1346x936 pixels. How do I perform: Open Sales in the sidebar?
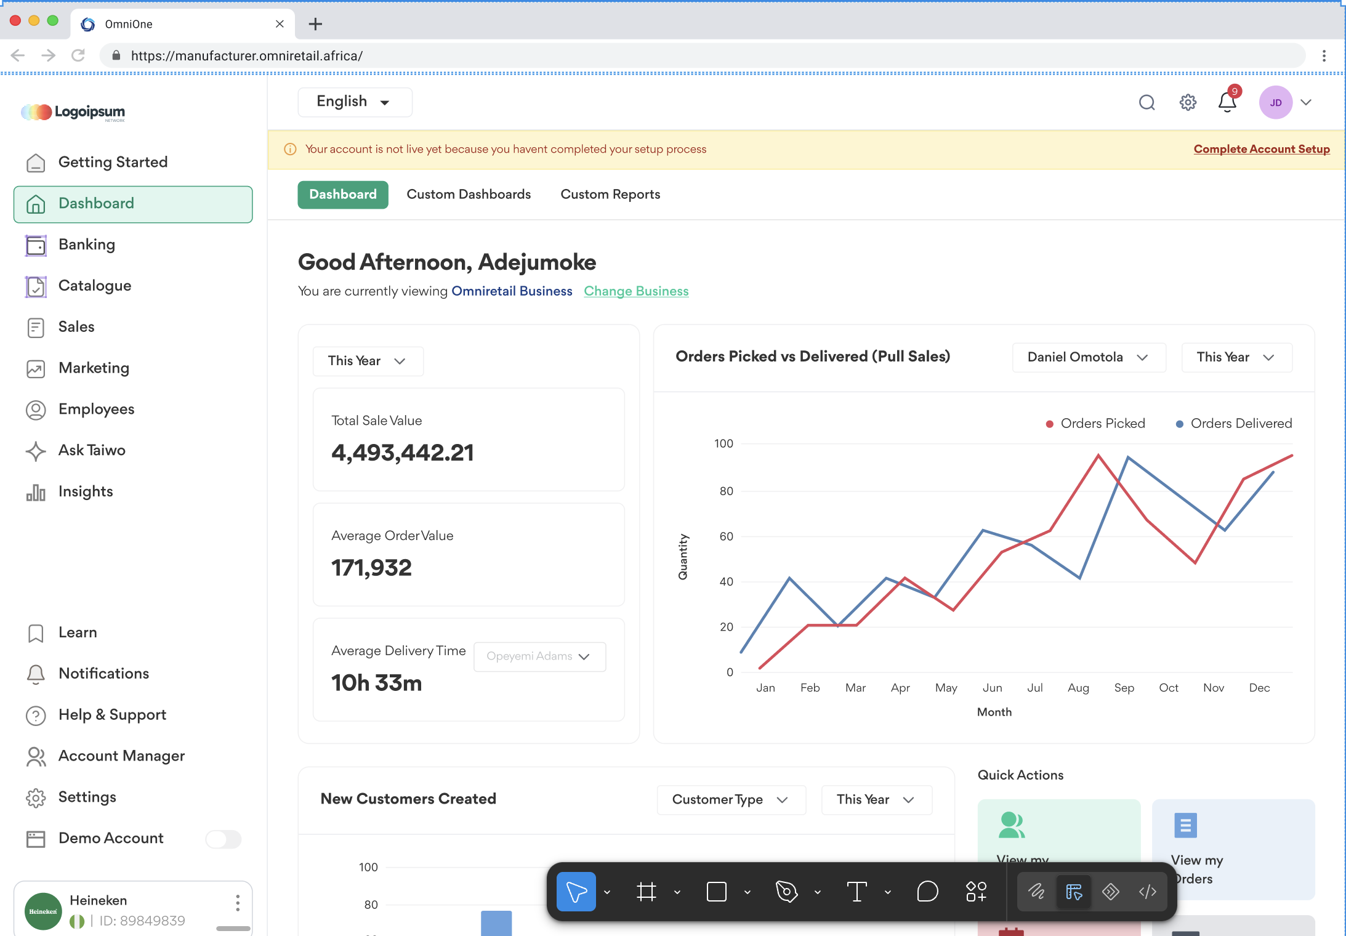pos(133,327)
